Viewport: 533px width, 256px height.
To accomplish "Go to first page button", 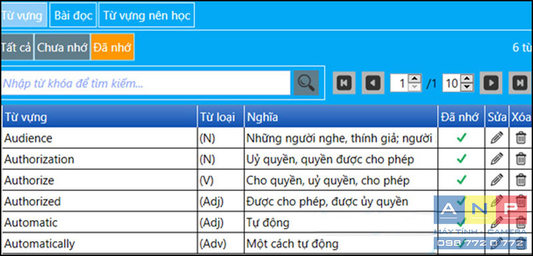I will point(344,82).
